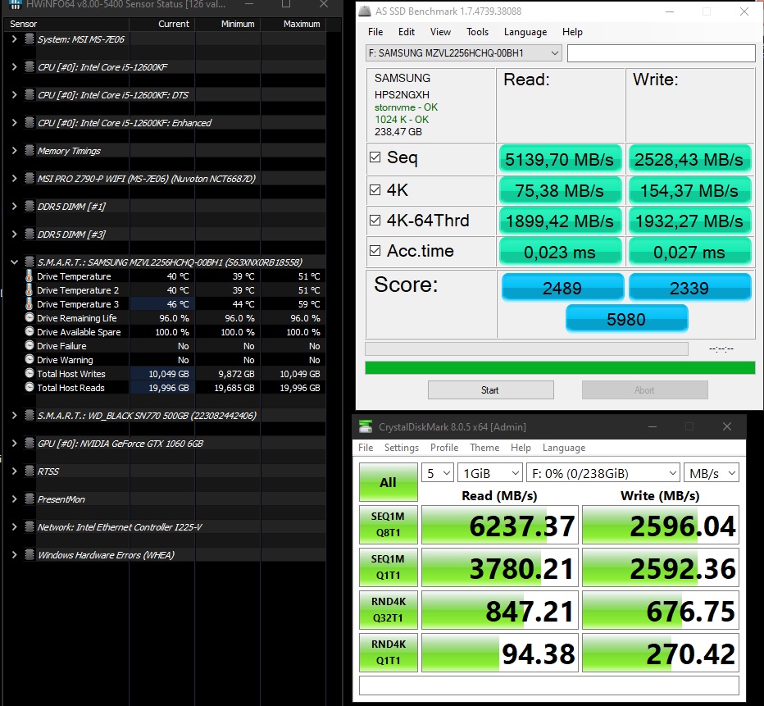Click the CPU Intel Core i5-12600KF: DTS chip icon
Viewport: 764px width, 706px height.
pos(30,94)
